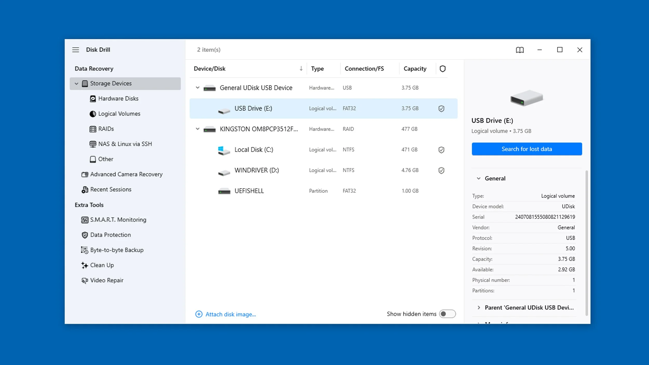Image resolution: width=649 pixels, height=365 pixels.
Task: Click the Logical Volumes pie icon
Action: point(93,114)
